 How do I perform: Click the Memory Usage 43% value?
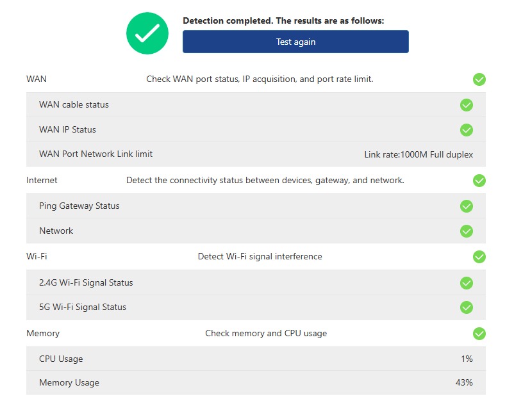pos(464,383)
